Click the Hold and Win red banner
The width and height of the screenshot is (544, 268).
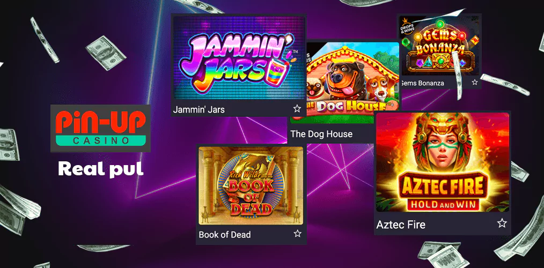[x=443, y=204]
